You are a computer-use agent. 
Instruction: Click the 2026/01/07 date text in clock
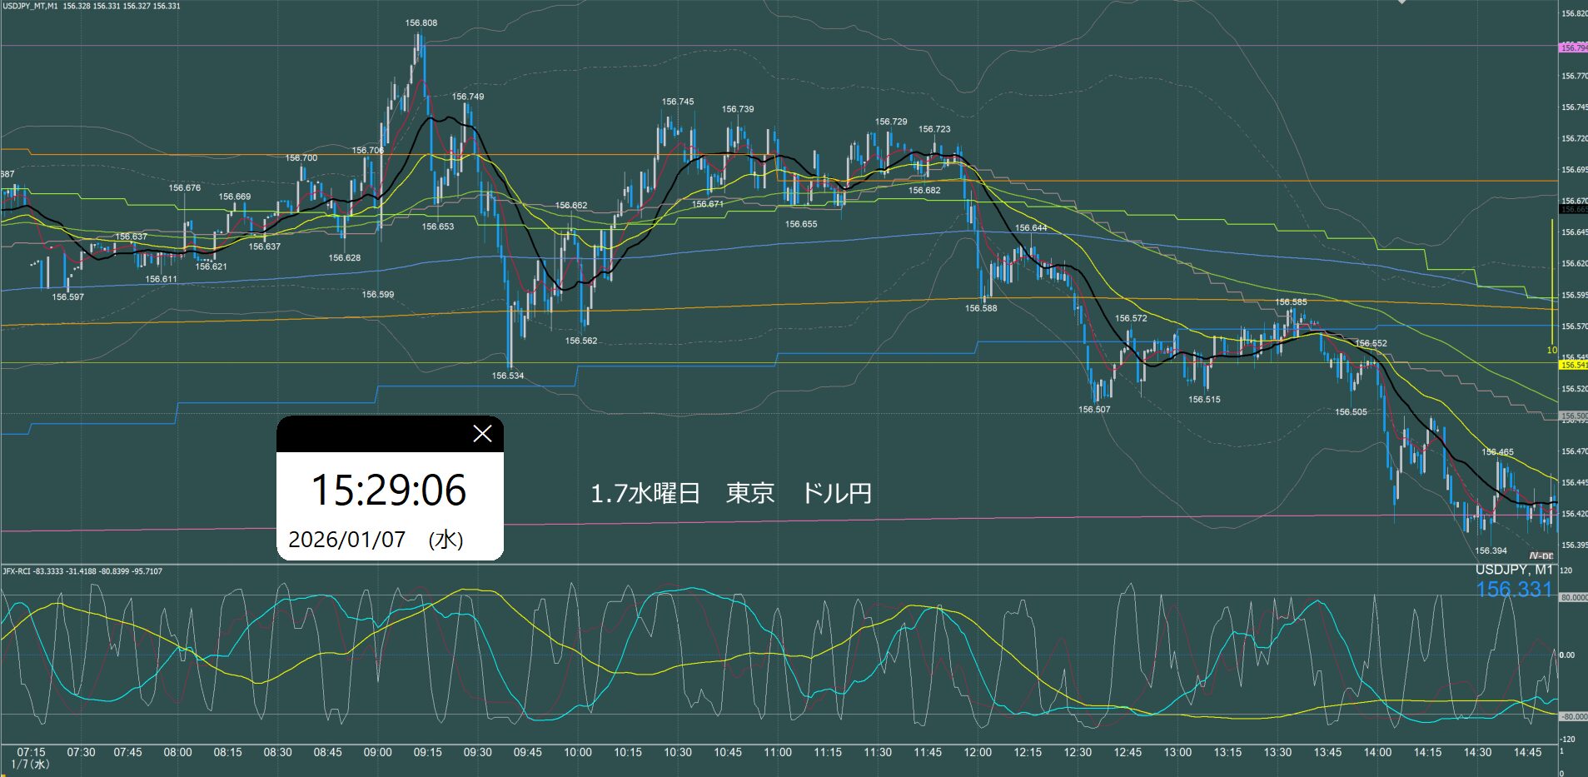(346, 540)
